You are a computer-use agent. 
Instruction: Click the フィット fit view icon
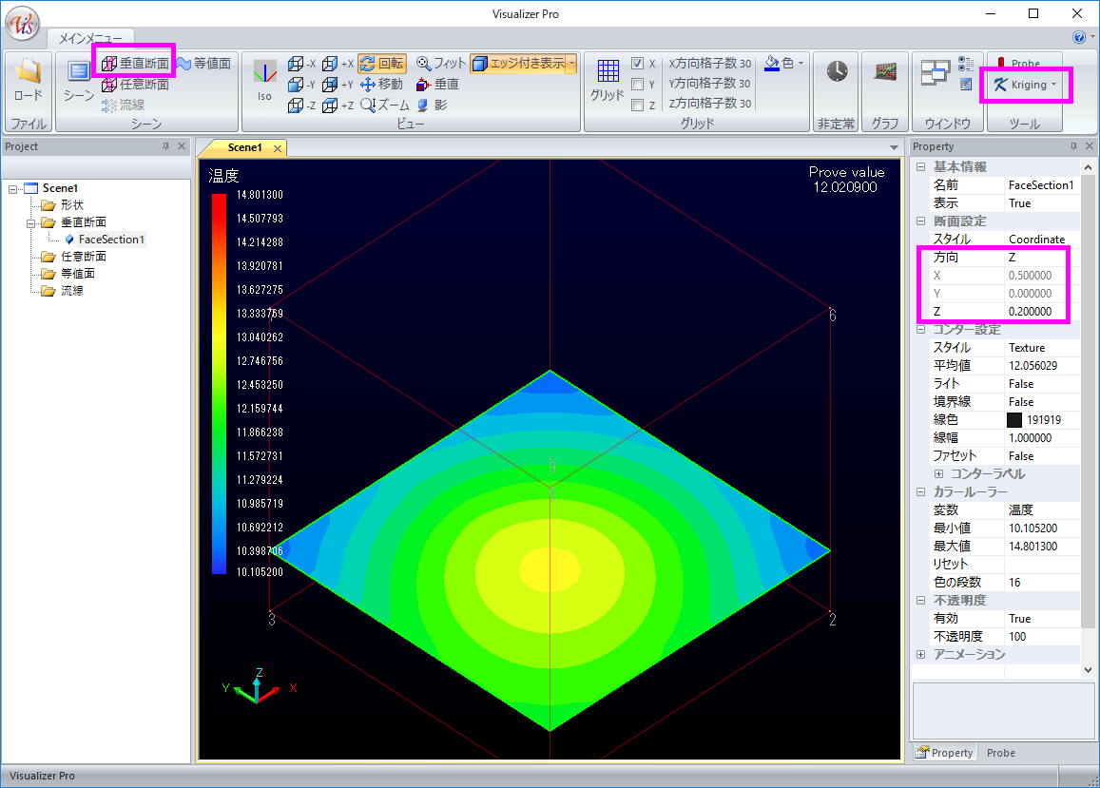tap(441, 64)
